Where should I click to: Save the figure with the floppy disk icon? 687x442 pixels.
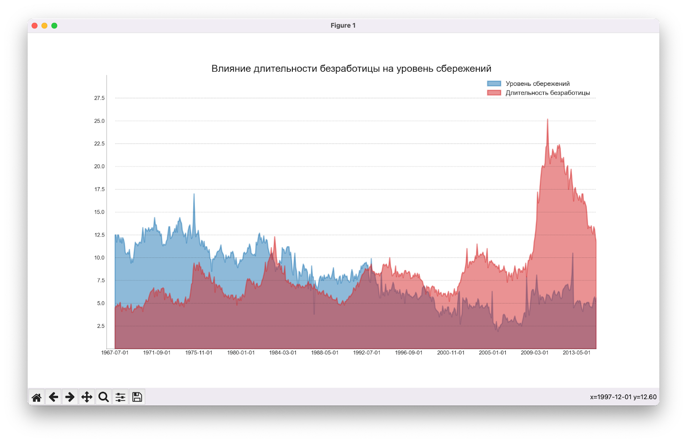pyautogui.click(x=137, y=397)
